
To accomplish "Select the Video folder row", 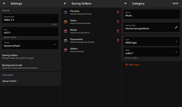I will [91, 22].
